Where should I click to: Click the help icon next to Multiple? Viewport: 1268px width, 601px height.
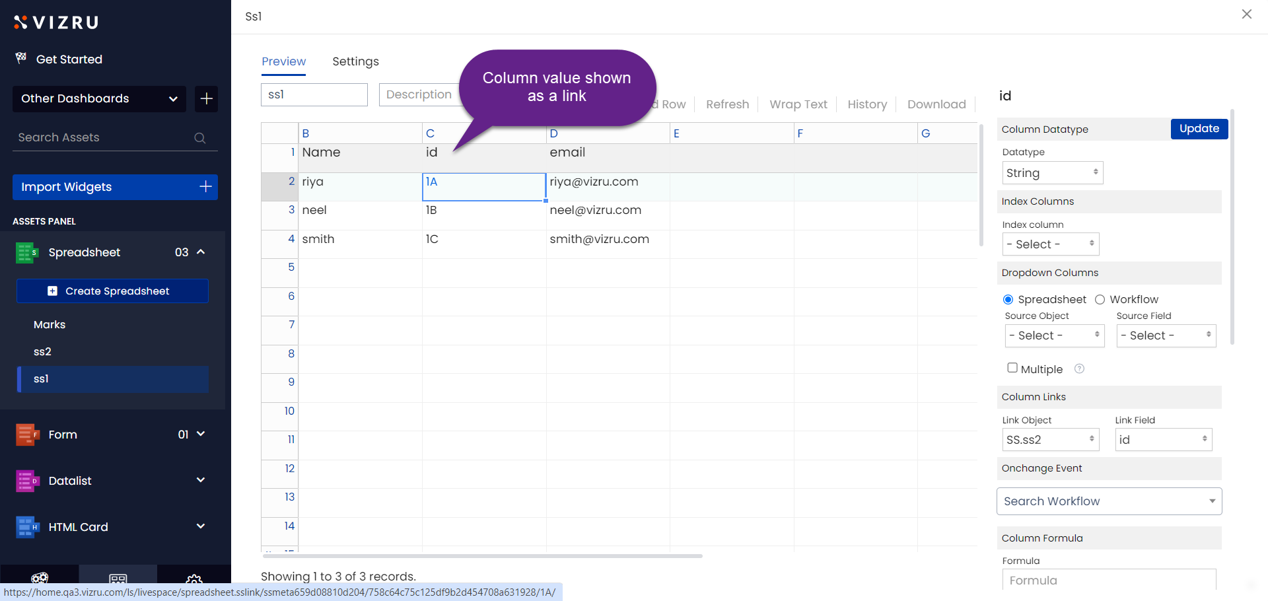click(x=1079, y=369)
